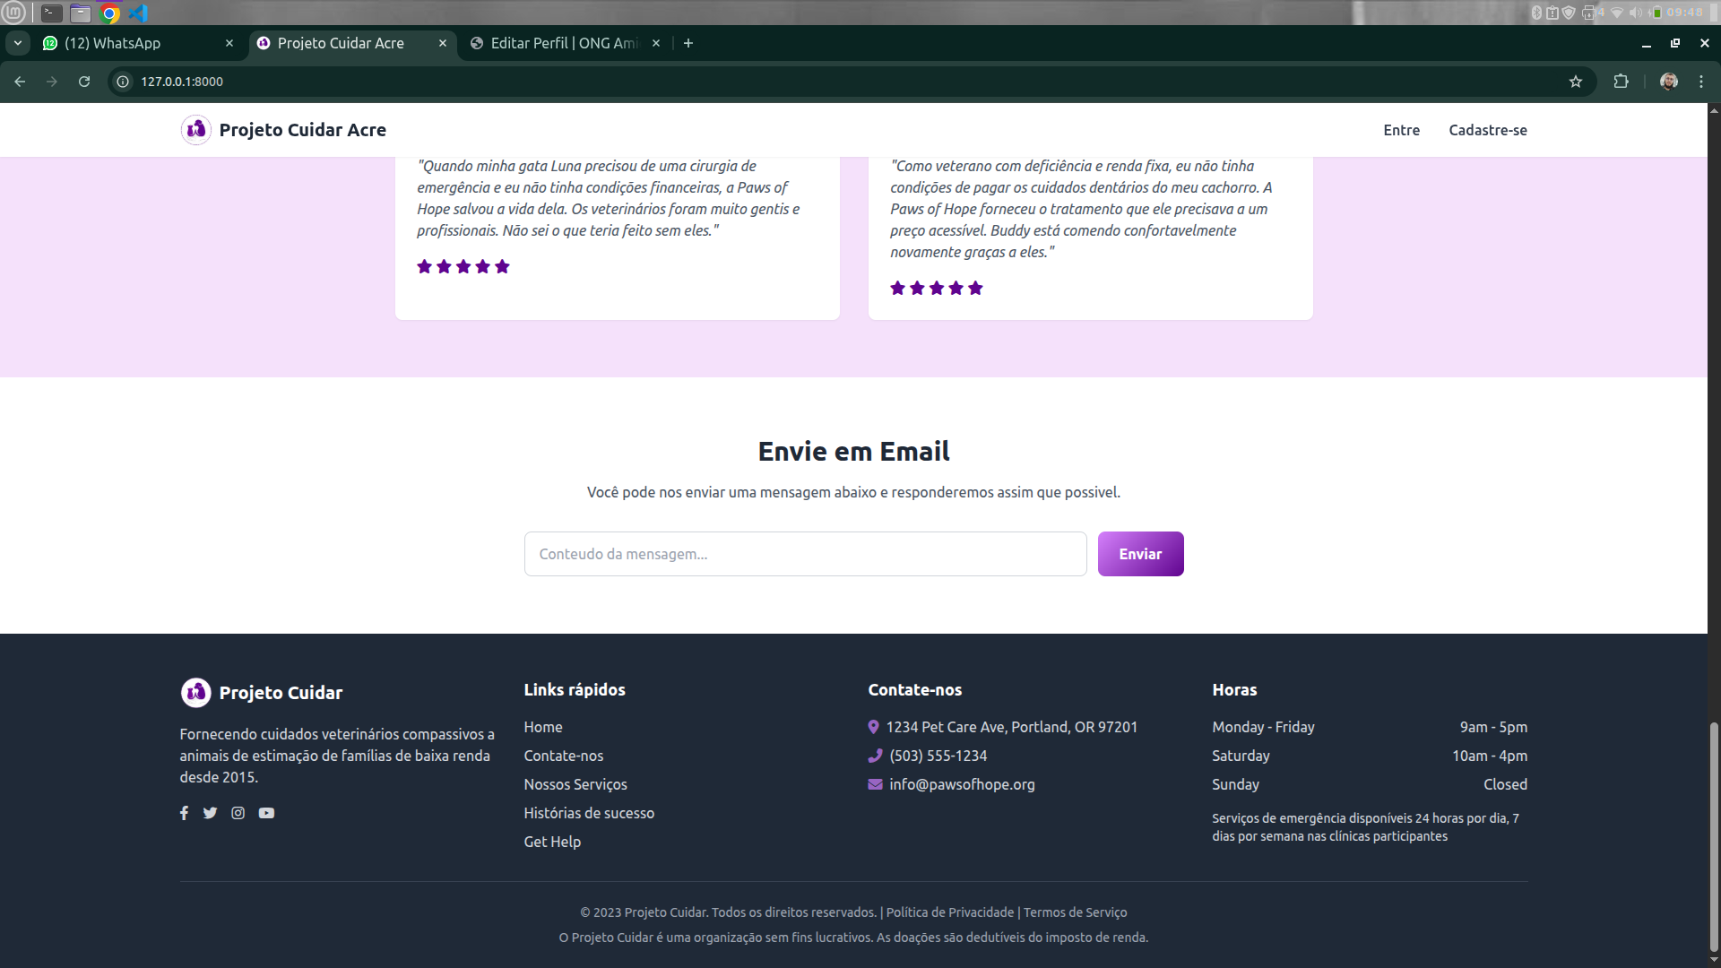
Task: Open Chrome's three-dot menu
Action: point(1701,81)
